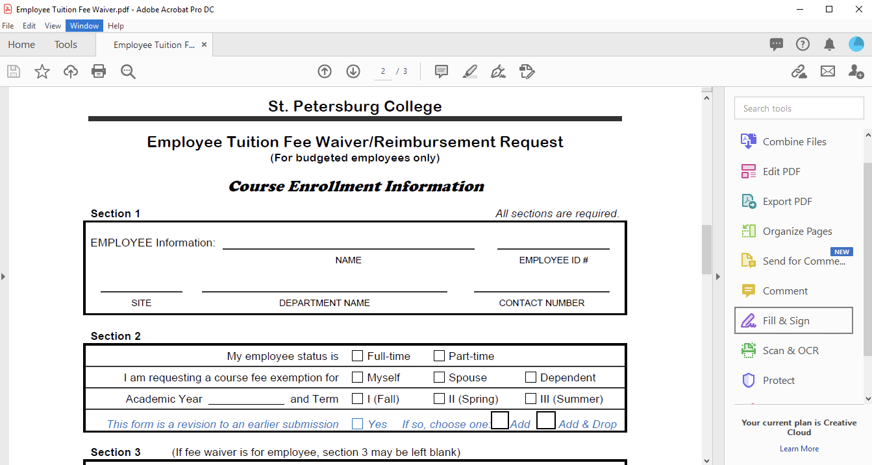This screenshot has height=465, width=872.
Task: Check the Full-time checkbox
Action: (x=357, y=355)
